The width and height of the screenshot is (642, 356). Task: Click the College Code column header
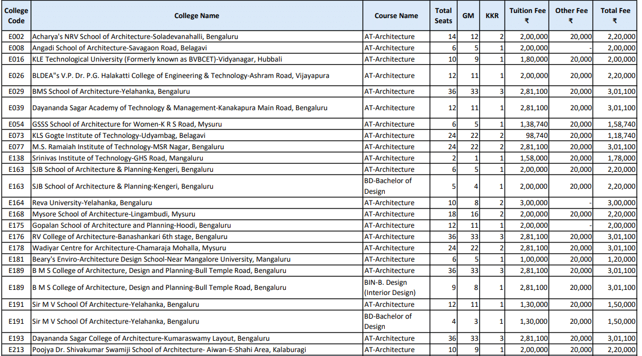[x=16, y=16]
